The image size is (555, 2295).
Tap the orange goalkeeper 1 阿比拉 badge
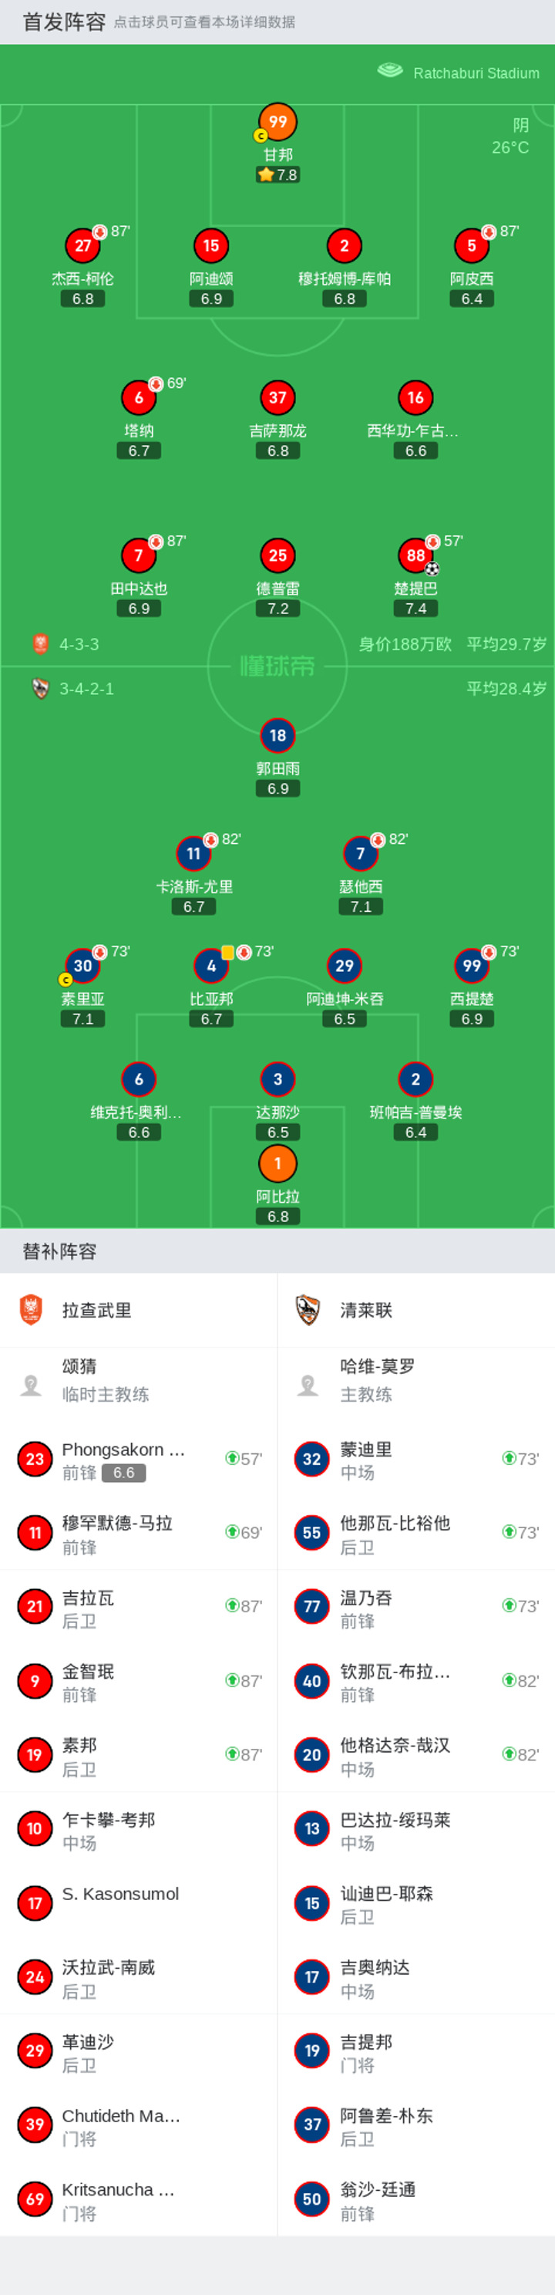[277, 1163]
